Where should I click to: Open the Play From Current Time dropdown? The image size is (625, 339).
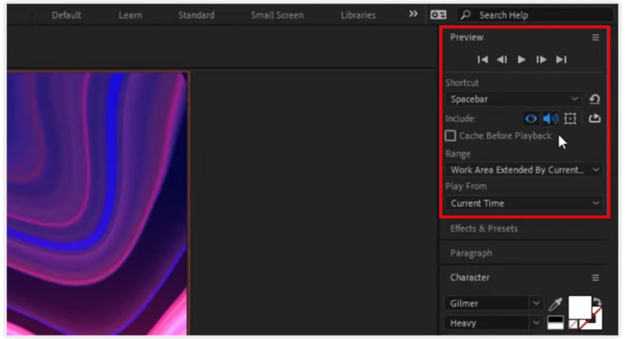point(523,203)
